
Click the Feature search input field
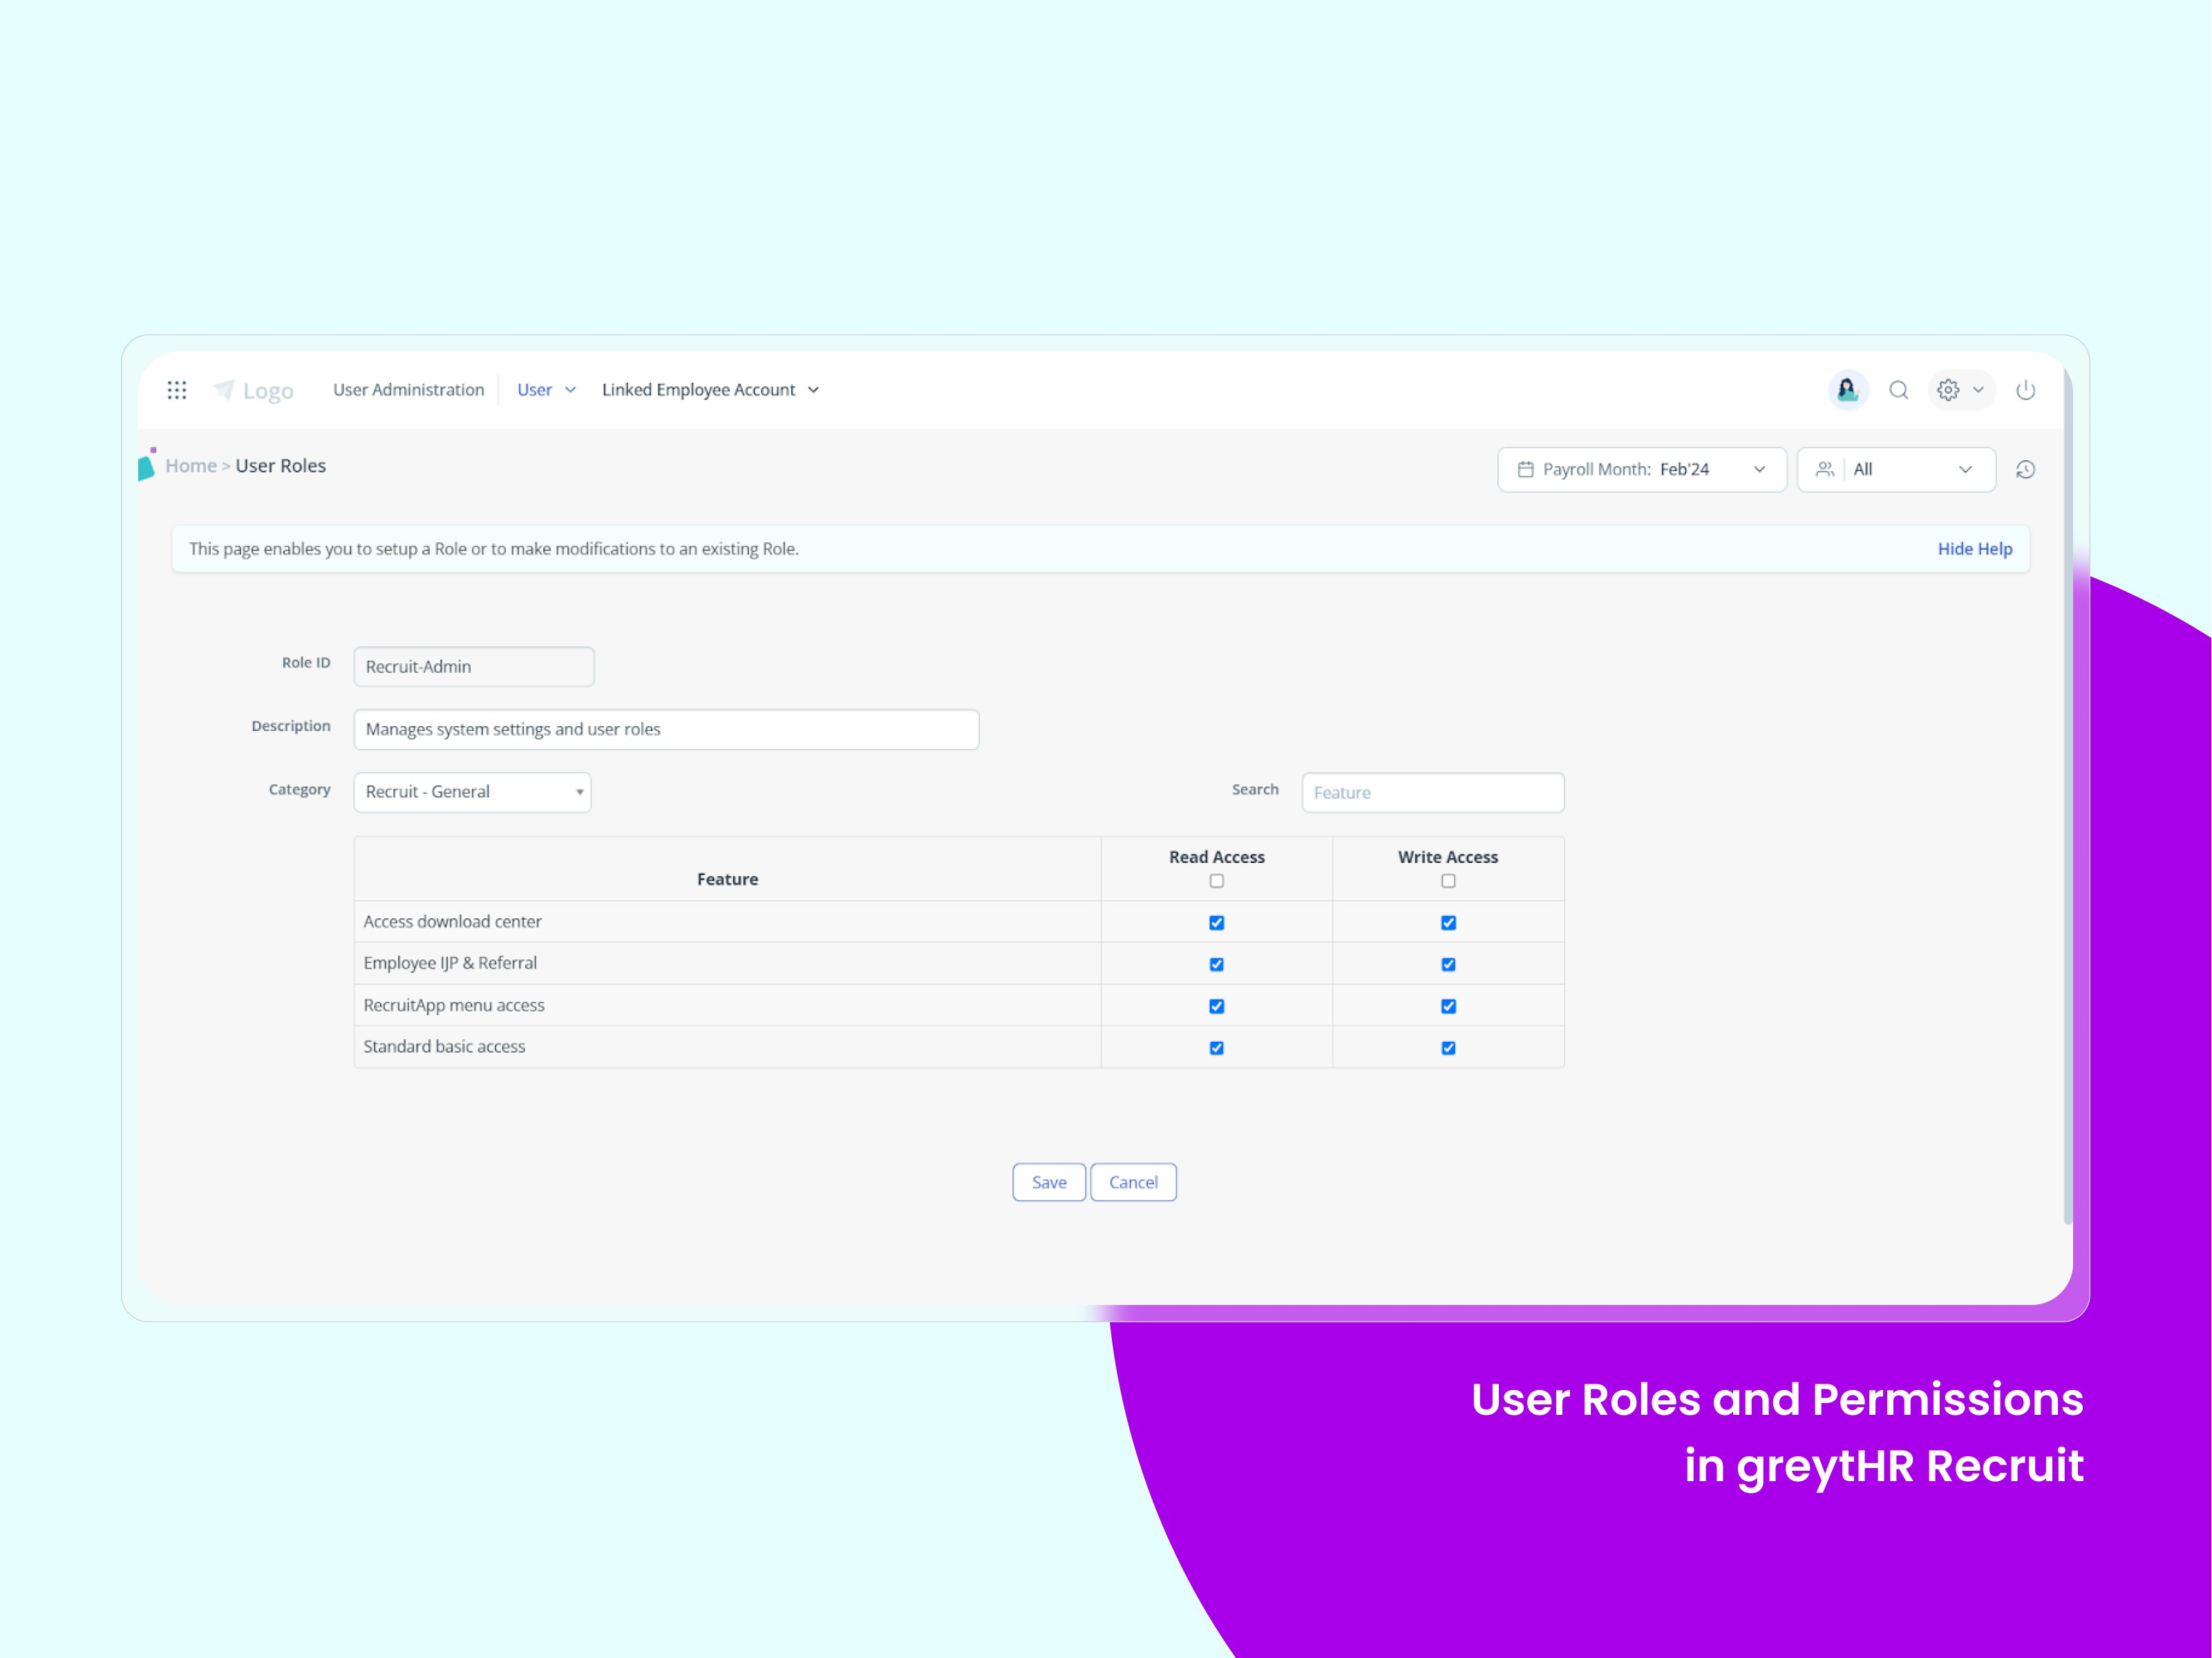[1432, 793]
